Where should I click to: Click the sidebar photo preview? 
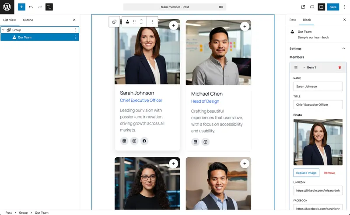pyautogui.click(x=318, y=142)
